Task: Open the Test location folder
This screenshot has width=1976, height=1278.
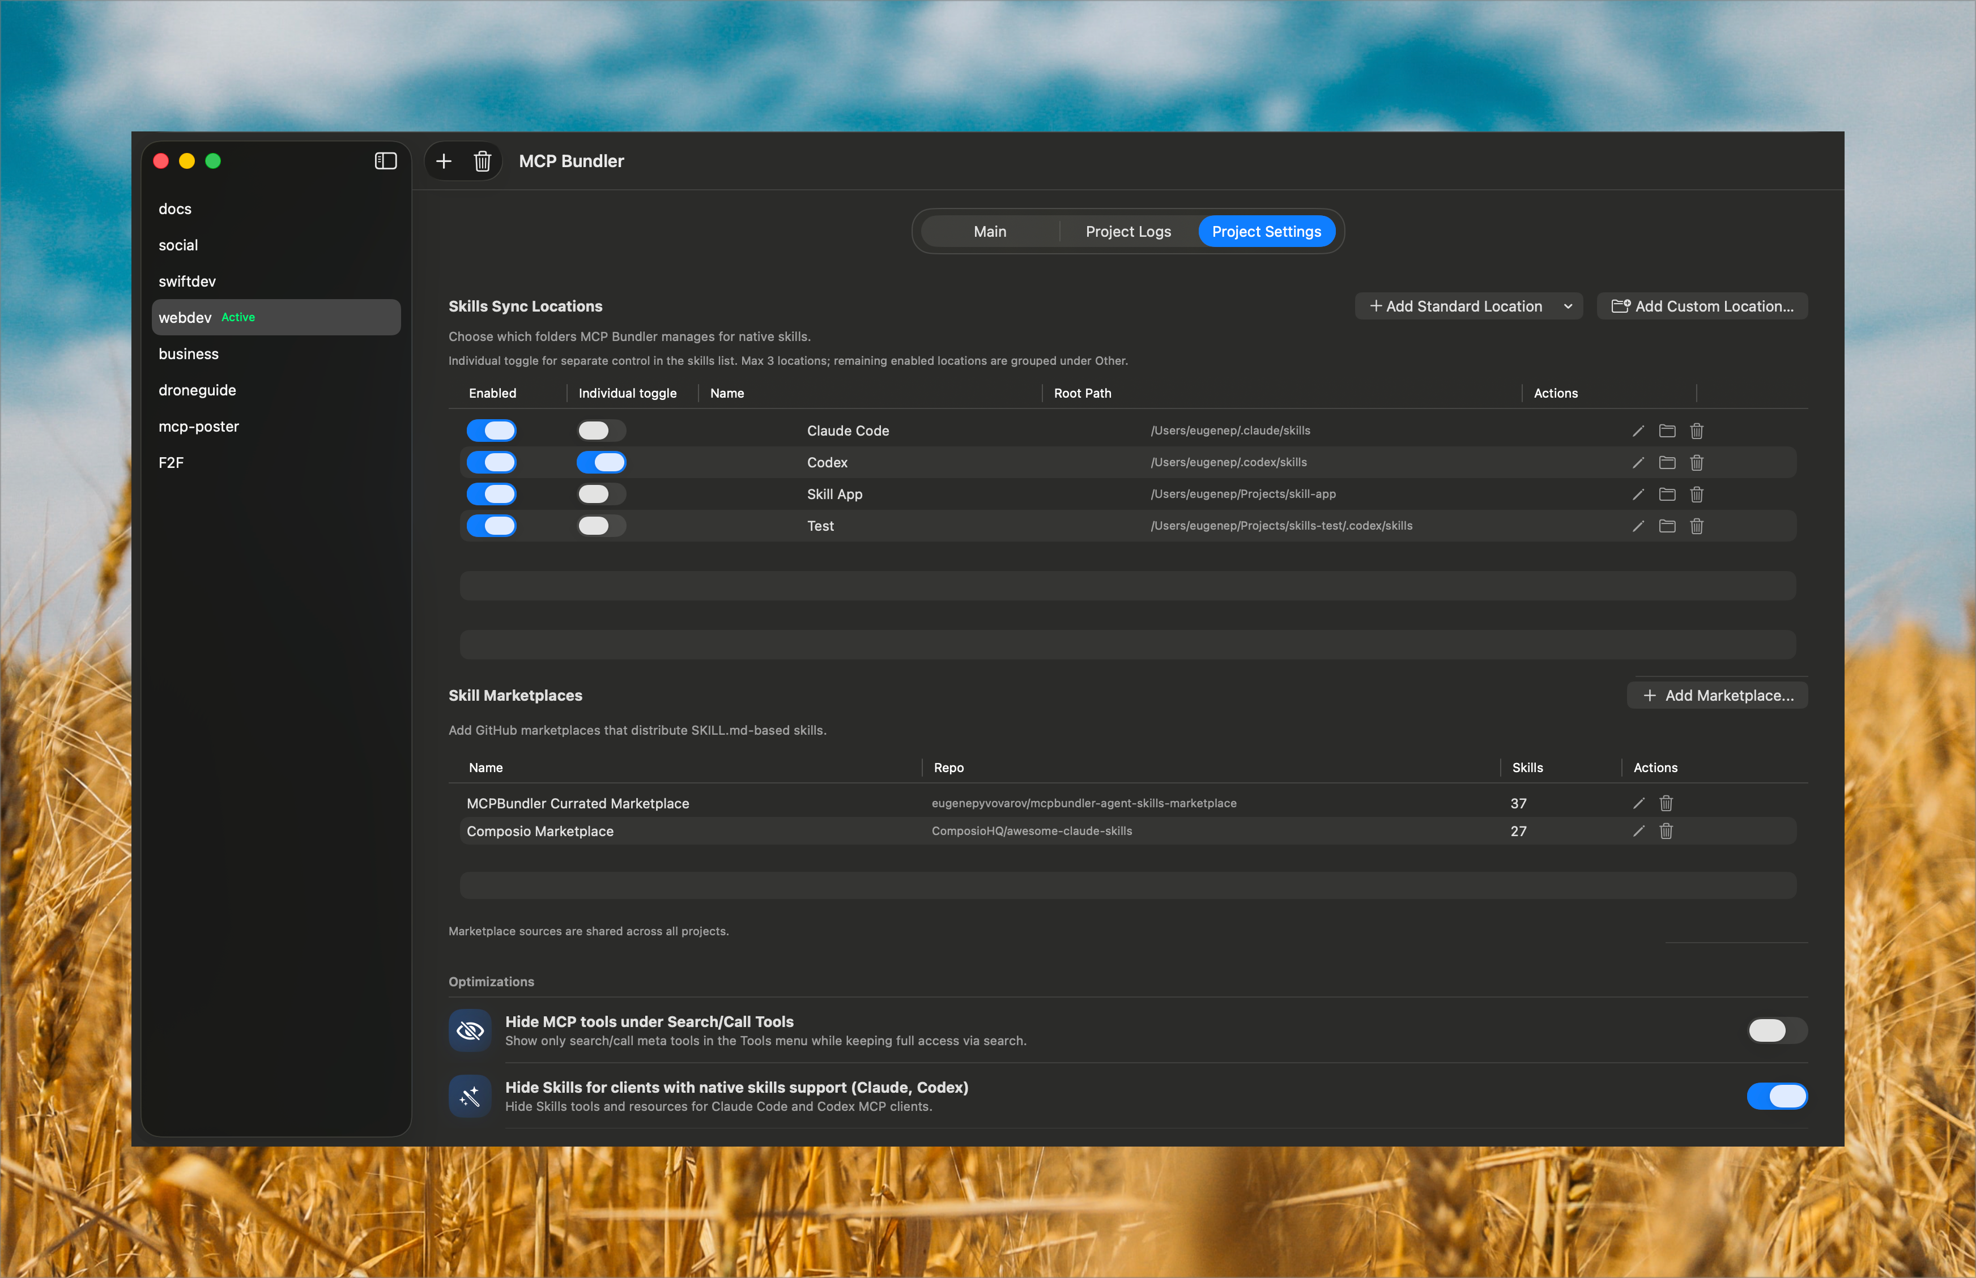Action: pos(1667,526)
